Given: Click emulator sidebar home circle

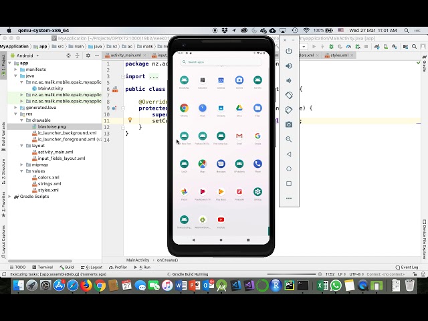Looking at the screenshot, I should pyautogui.click(x=289, y=169).
